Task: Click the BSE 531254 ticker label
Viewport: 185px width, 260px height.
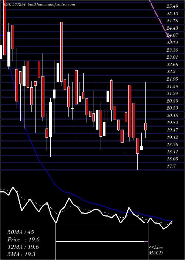Action: 14,4
